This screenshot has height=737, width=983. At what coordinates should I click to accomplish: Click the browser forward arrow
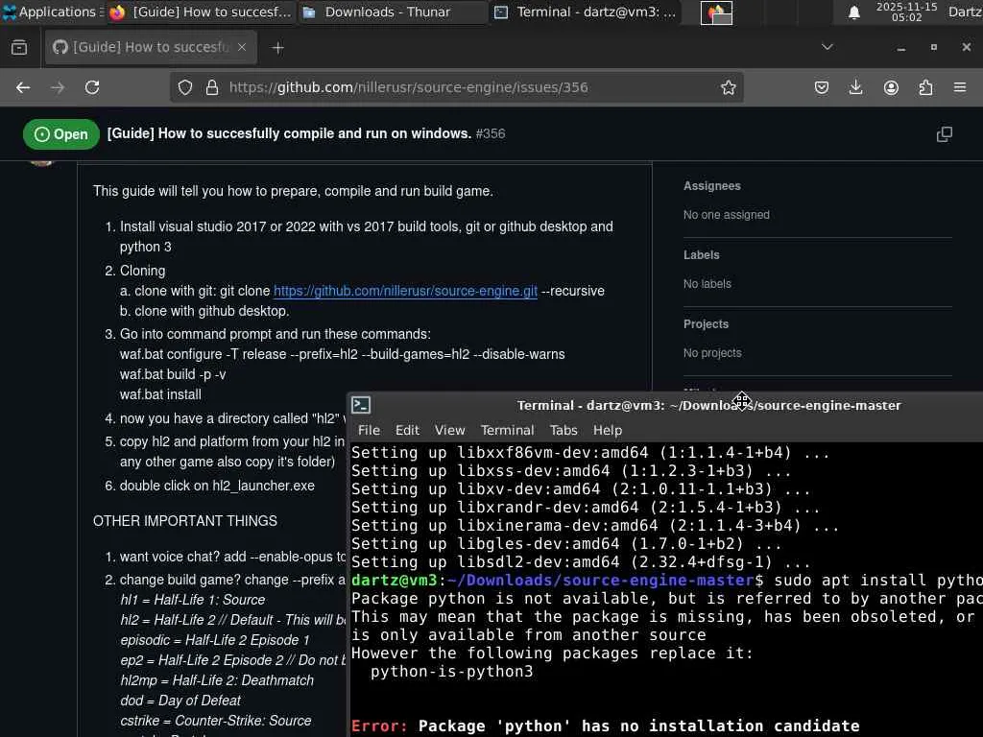tap(58, 87)
